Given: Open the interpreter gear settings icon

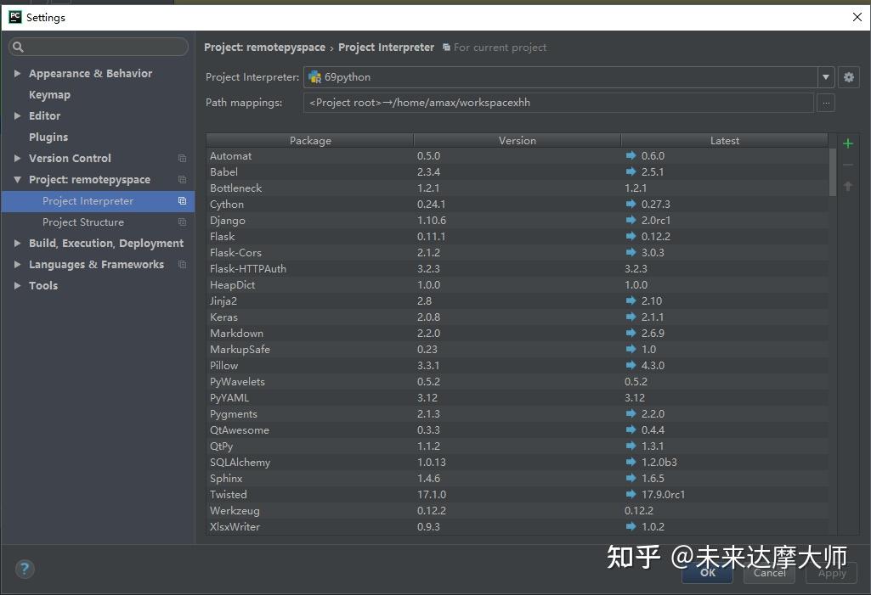Looking at the screenshot, I should click(848, 77).
